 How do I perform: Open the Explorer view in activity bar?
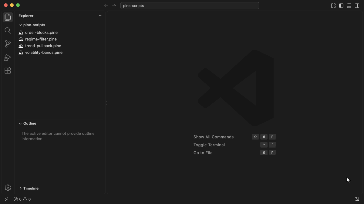[x=8, y=17]
